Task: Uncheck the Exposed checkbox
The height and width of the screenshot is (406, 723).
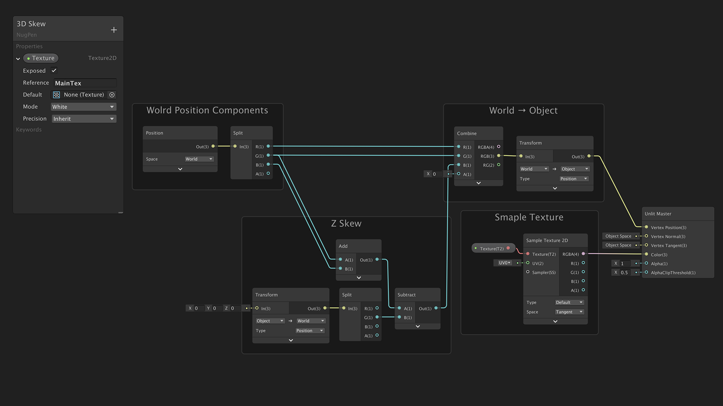Action: (54, 70)
